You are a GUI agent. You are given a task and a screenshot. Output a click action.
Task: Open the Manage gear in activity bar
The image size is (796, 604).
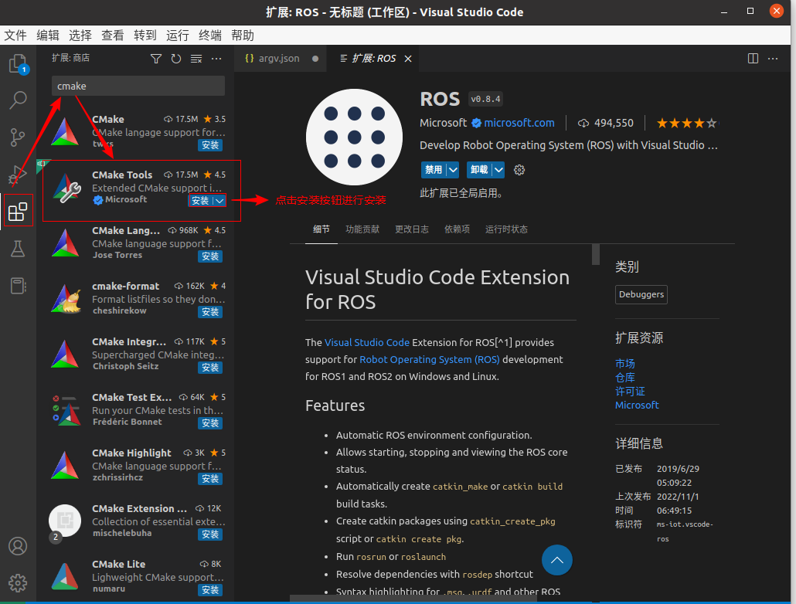point(18,582)
